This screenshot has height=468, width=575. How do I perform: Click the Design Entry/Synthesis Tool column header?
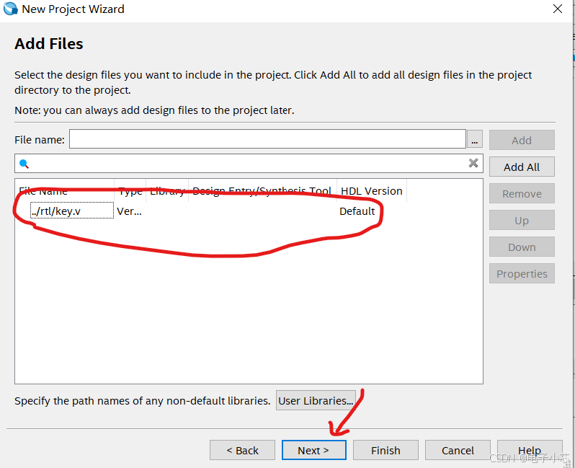262,191
